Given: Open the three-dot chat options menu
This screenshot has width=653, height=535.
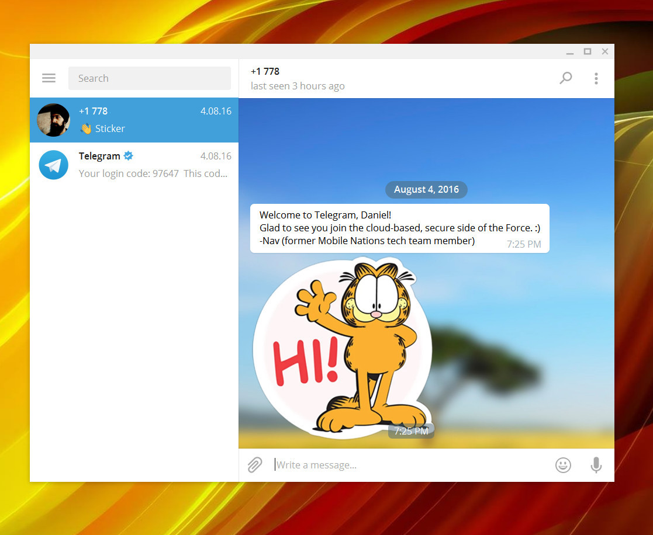Looking at the screenshot, I should coord(596,78).
